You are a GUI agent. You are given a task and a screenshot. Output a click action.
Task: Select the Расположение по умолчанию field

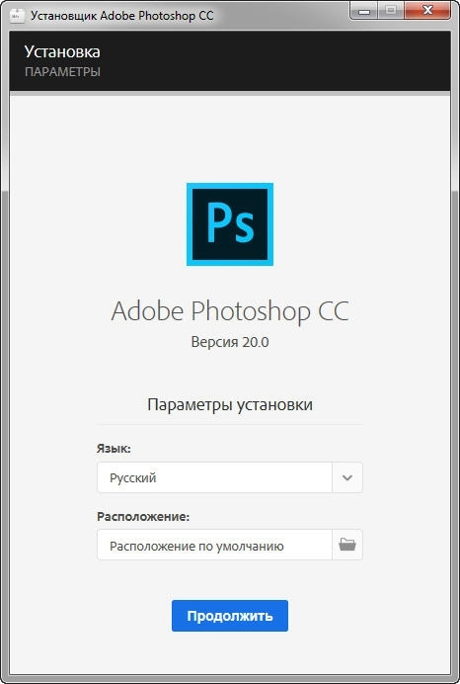click(214, 545)
